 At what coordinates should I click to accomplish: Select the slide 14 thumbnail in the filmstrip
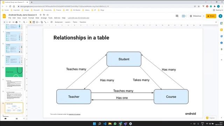[14, 96]
